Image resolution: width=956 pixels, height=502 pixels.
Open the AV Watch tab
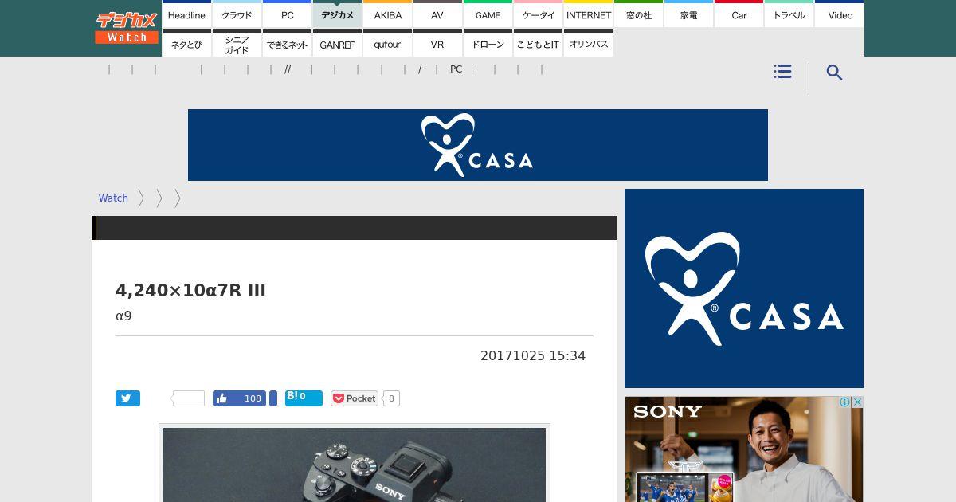[437, 14]
